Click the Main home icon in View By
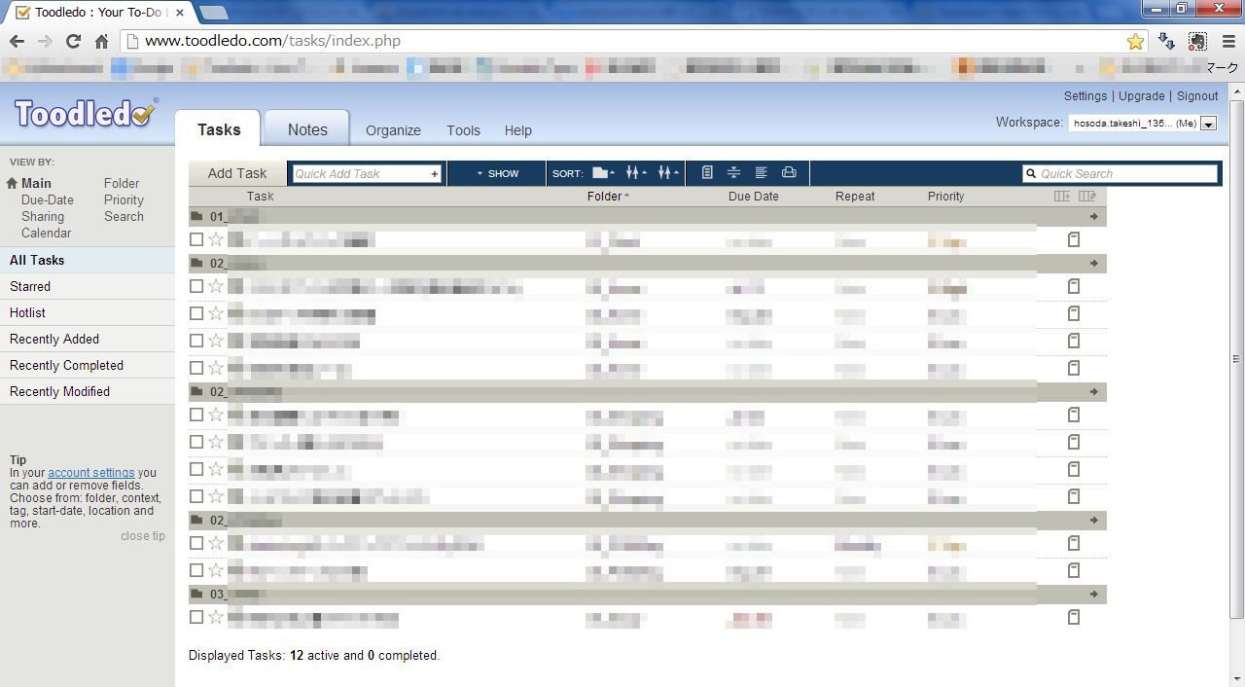This screenshot has height=687, width=1245. tap(13, 183)
